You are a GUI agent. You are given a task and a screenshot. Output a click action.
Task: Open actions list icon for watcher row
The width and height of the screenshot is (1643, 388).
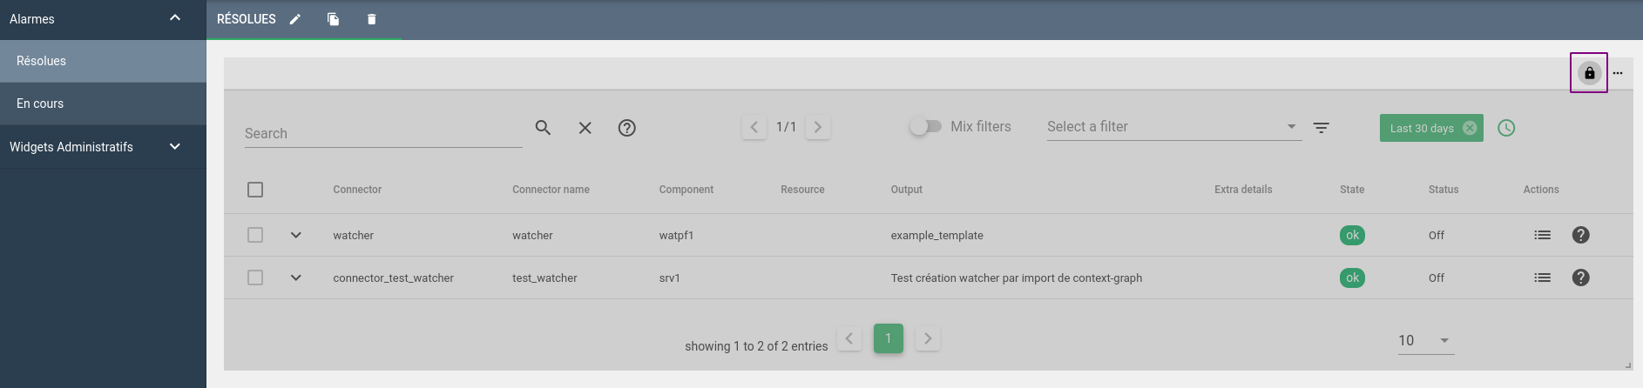(x=1542, y=235)
